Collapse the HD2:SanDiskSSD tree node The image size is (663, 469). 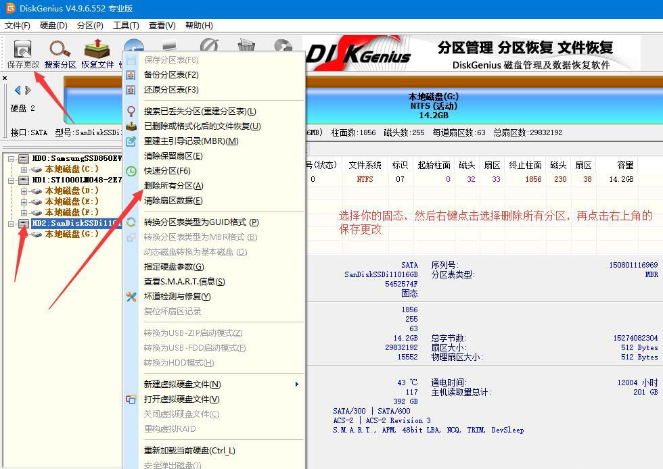(12, 223)
